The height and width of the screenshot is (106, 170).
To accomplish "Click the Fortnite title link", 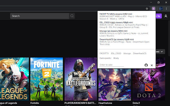I will (35, 103).
